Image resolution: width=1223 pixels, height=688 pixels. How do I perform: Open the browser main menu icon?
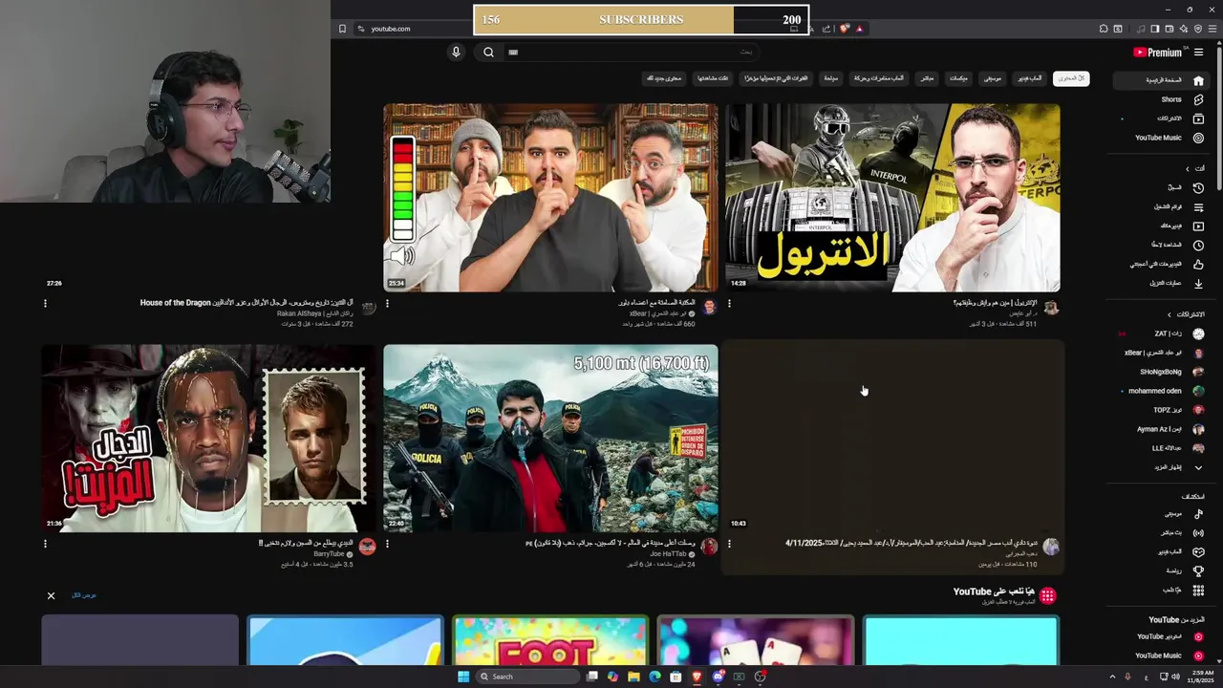click(1212, 29)
